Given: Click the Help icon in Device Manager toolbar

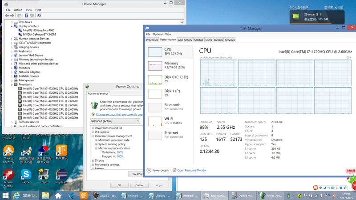Looking at the screenshot, I should click(x=27, y=16).
